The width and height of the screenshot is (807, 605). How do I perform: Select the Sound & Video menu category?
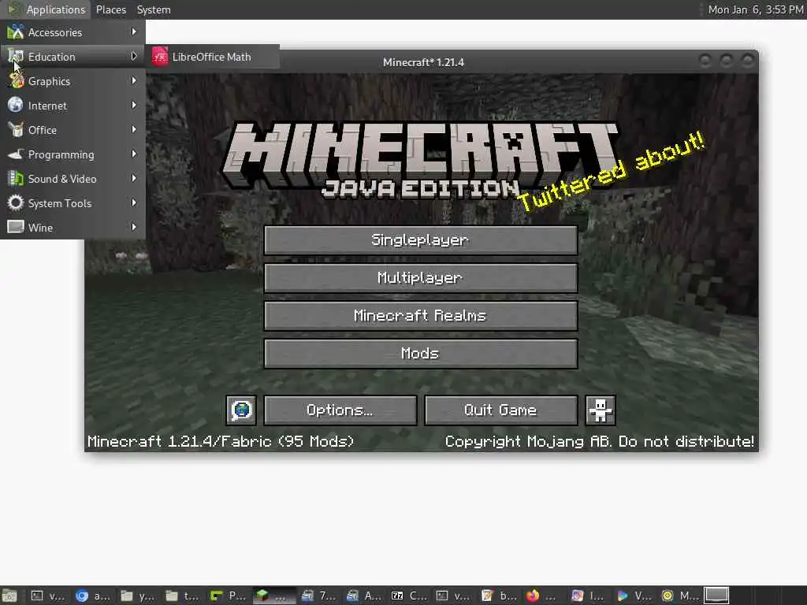tap(73, 179)
